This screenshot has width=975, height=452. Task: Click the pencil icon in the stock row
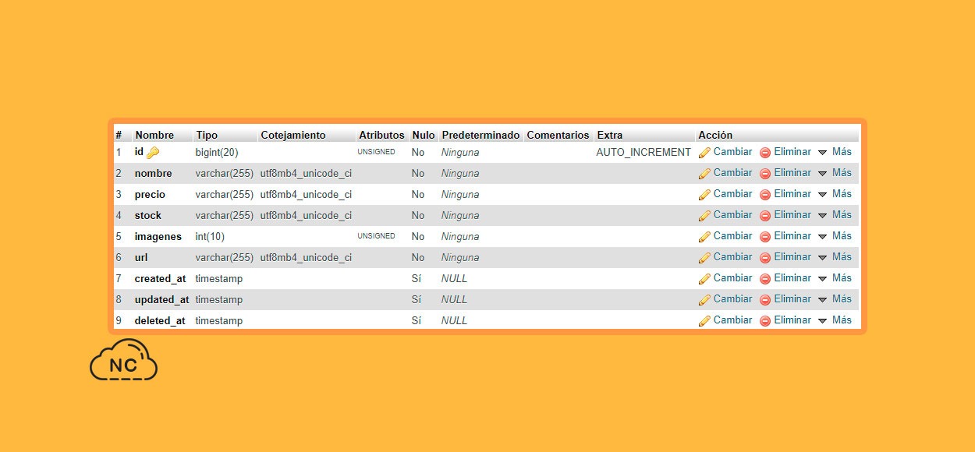pos(704,216)
